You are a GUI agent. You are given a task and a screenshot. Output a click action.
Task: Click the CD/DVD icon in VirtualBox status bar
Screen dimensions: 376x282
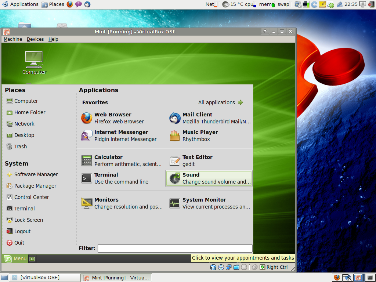(x=221, y=267)
